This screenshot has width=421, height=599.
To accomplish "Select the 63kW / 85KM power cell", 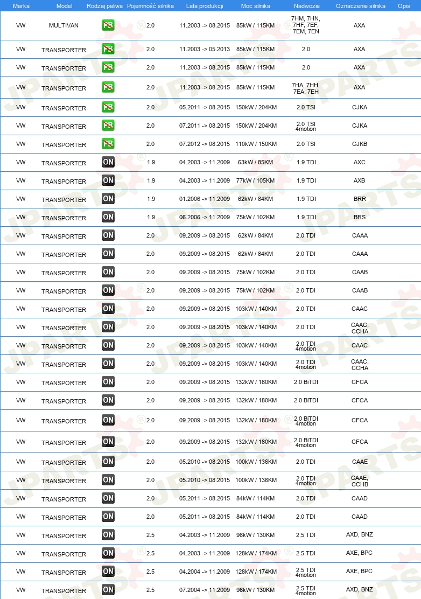I will [255, 162].
